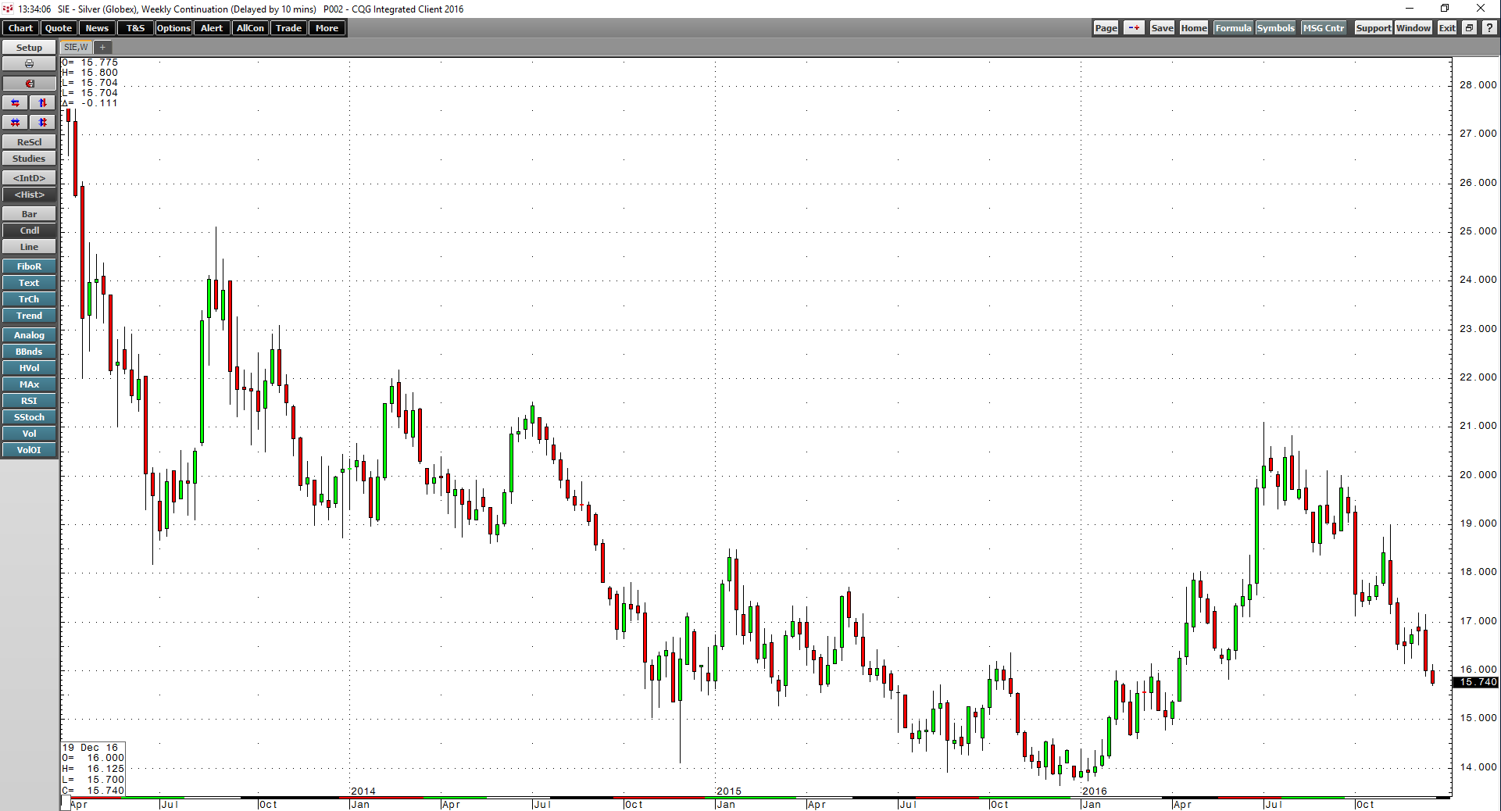
Task: Open the AllCon menu
Action: click(250, 28)
